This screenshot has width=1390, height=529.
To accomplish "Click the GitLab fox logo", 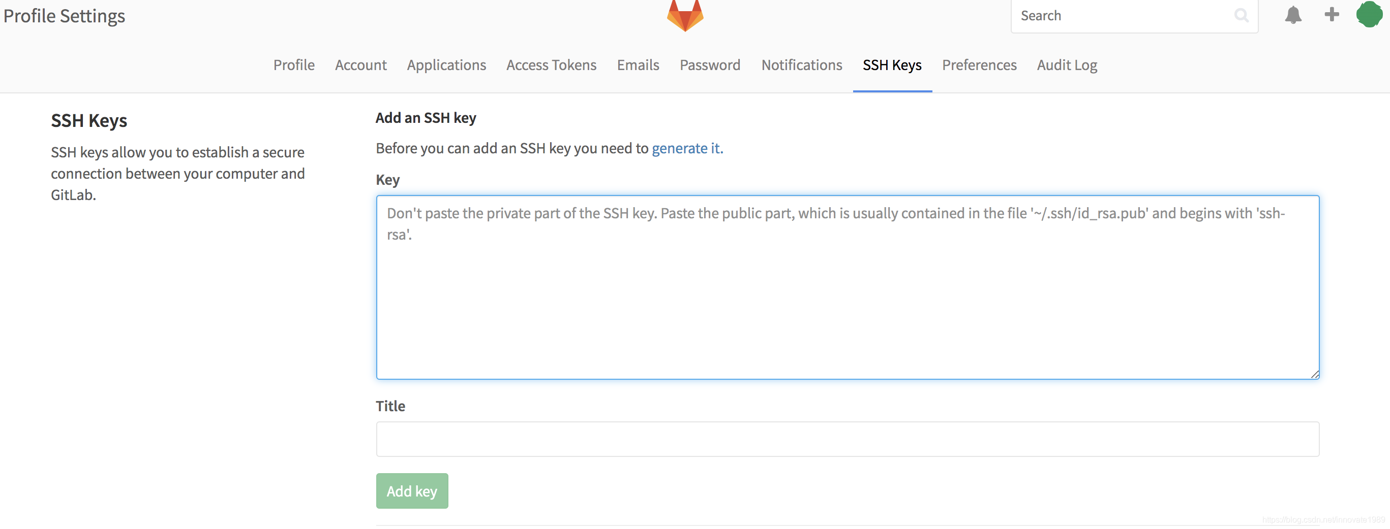I will [685, 15].
